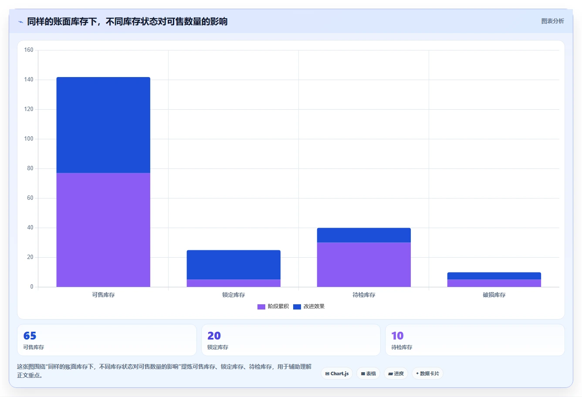
Task: Select the purple segment of the 破损库存 bar
Action: tap(494, 283)
